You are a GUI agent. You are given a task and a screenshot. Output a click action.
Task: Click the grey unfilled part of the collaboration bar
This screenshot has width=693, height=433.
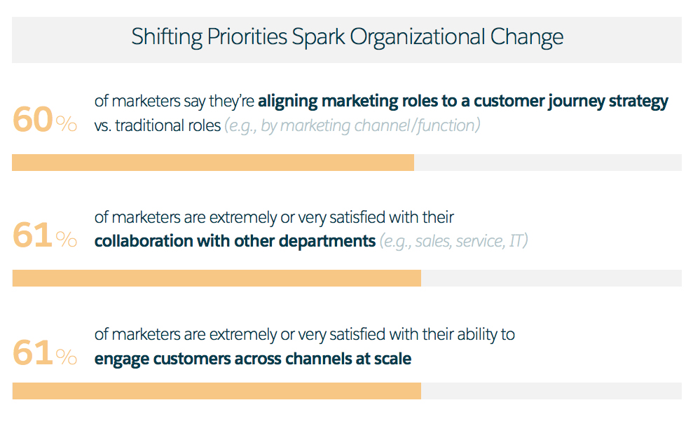[x=551, y=278]
